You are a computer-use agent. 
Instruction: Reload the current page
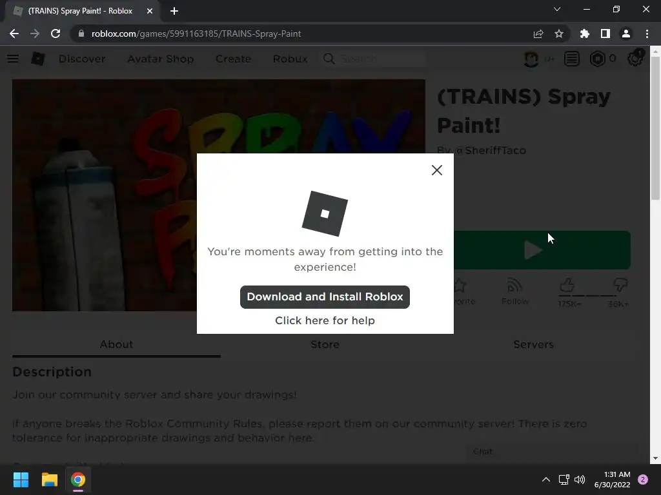pos(56,34)
